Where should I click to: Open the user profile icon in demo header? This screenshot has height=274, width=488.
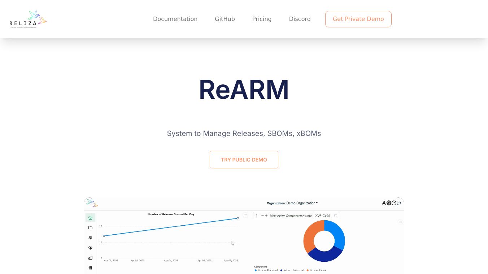click(384, 203)
